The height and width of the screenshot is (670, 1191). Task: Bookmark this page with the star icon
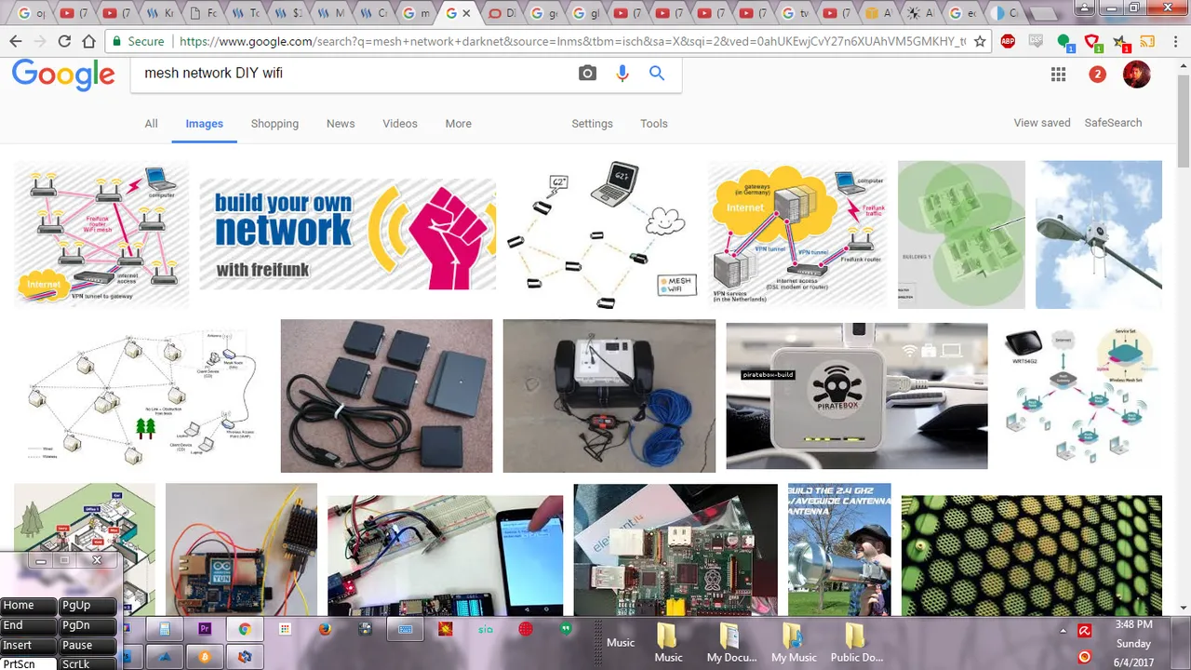click(980, 41)
